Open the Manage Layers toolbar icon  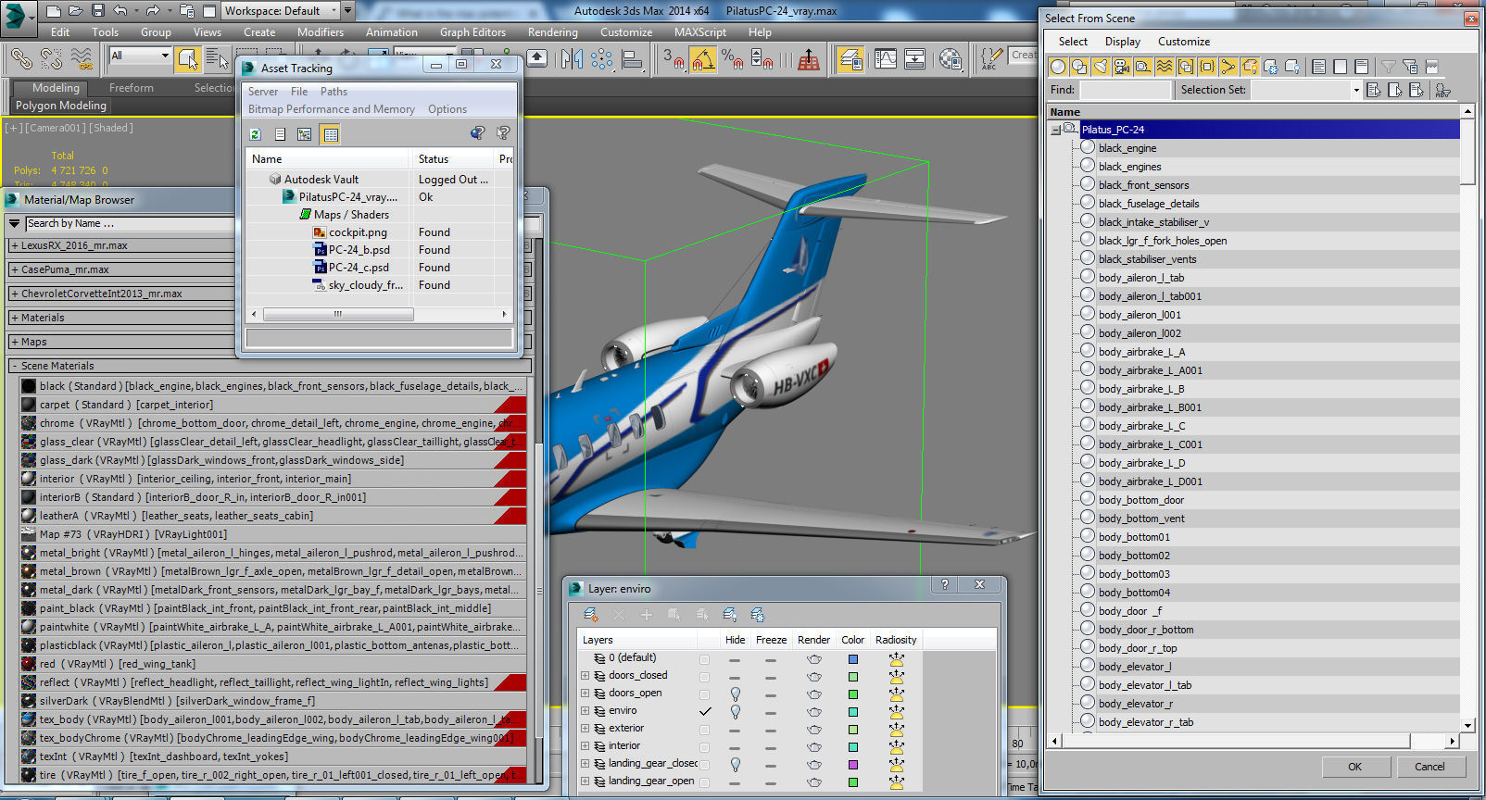(850, 59)
